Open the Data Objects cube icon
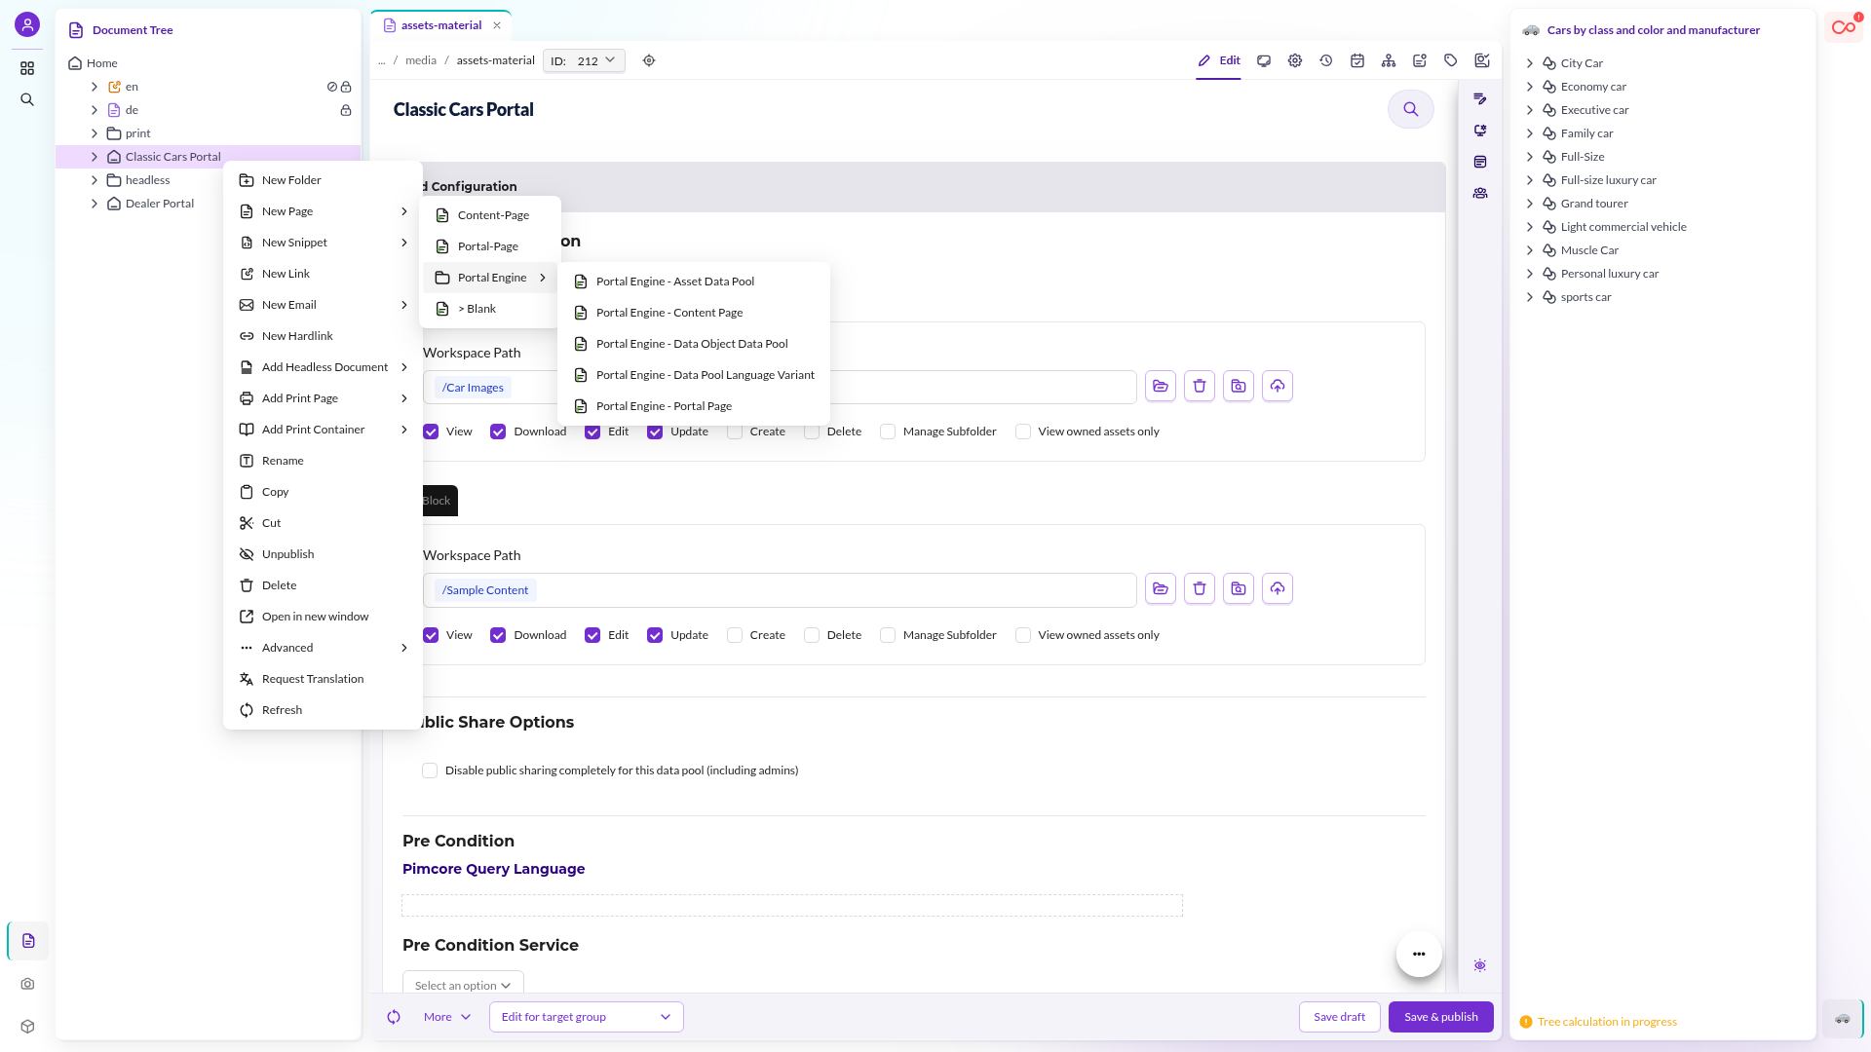This screenshot has height=1052, width=1871. click(27, 1027)
